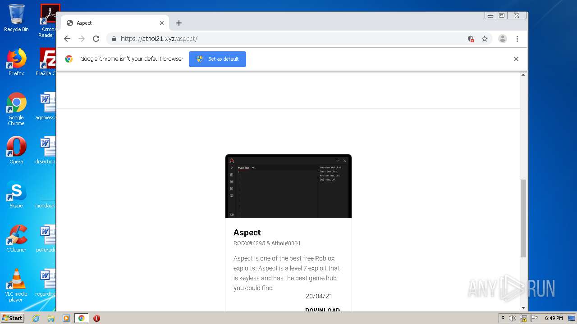
Task: Dismiss the default browser notification
Action: coord(516,59)
